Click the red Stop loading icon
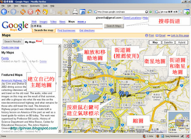Image resolution: width=191 pixels, height=139 pixels. coord(30,12)
